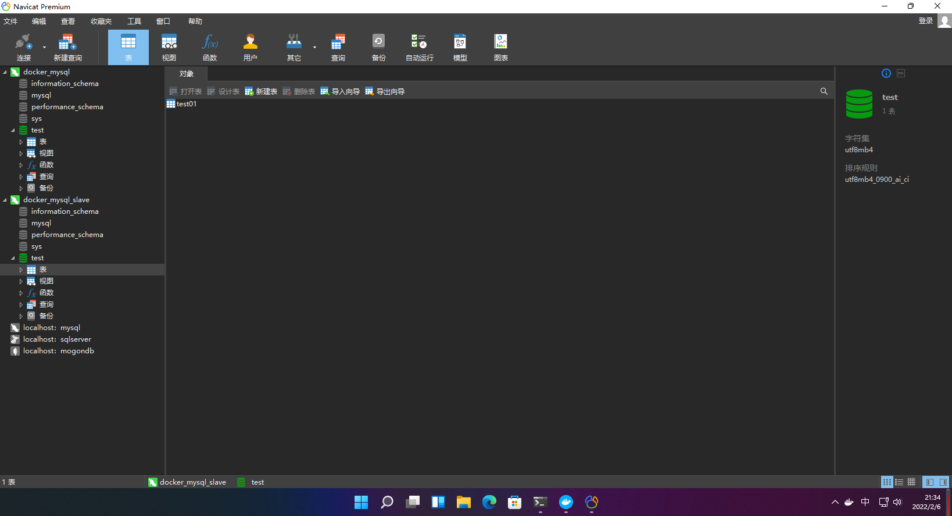Show the DDL panel icon

(901, 73)
